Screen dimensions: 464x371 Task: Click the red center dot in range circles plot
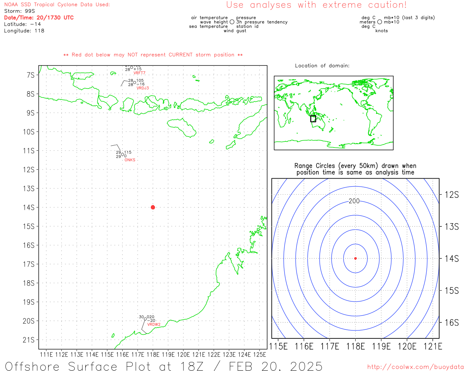[x=355, y=258]
